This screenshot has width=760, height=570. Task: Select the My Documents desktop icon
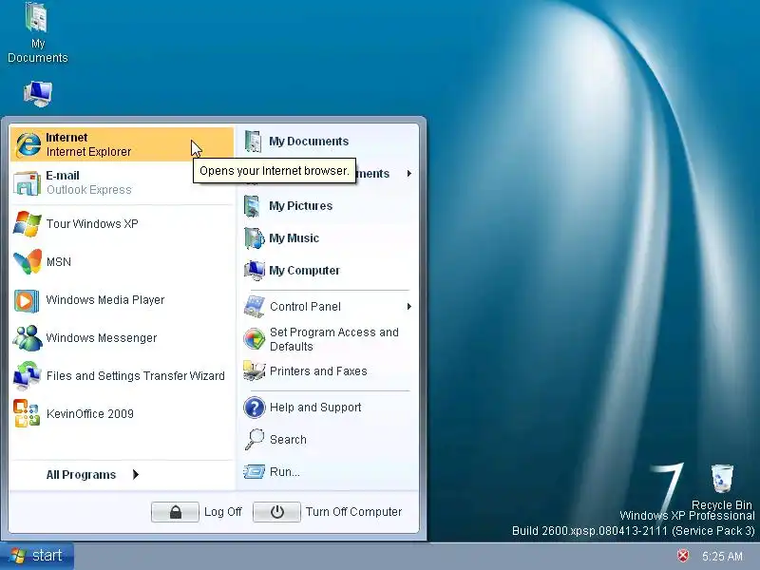37,17
